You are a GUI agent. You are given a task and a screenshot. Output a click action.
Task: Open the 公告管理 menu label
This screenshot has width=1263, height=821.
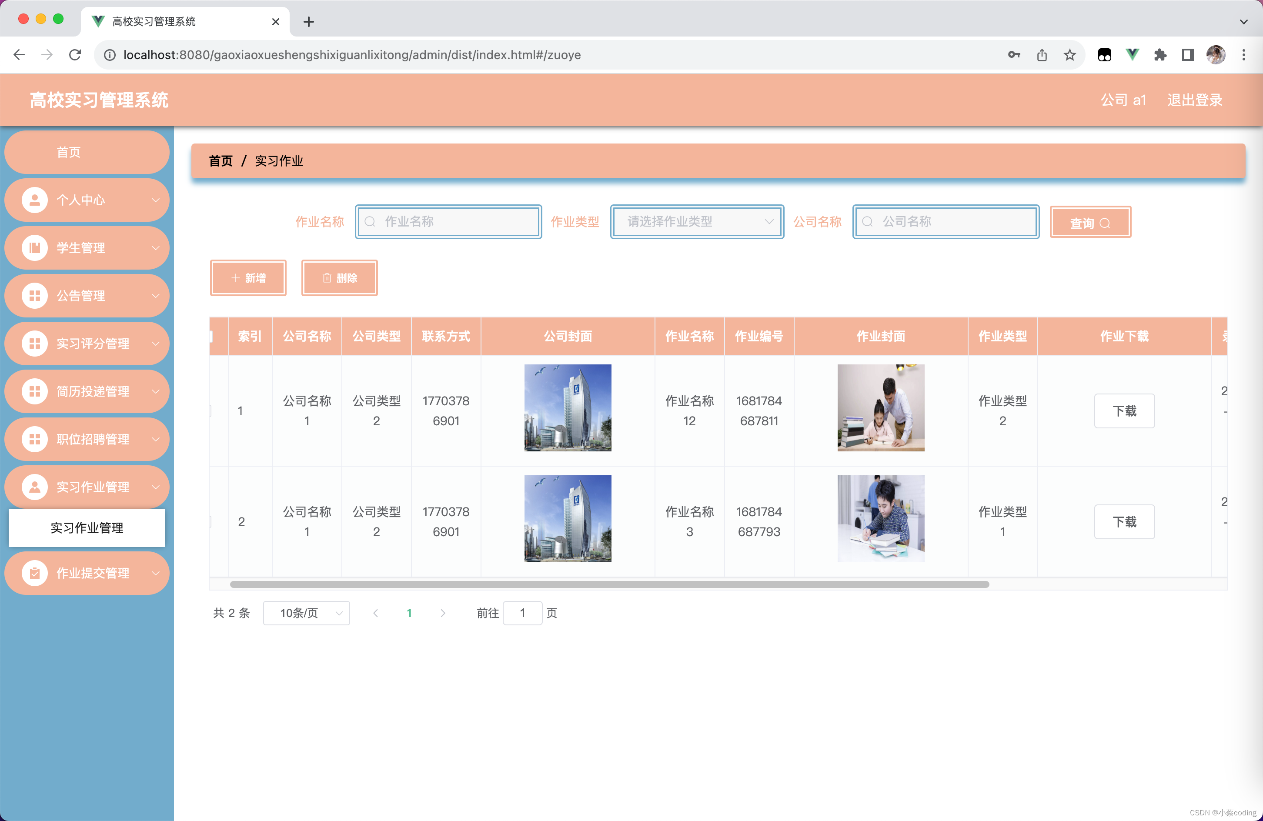[80, 296]
